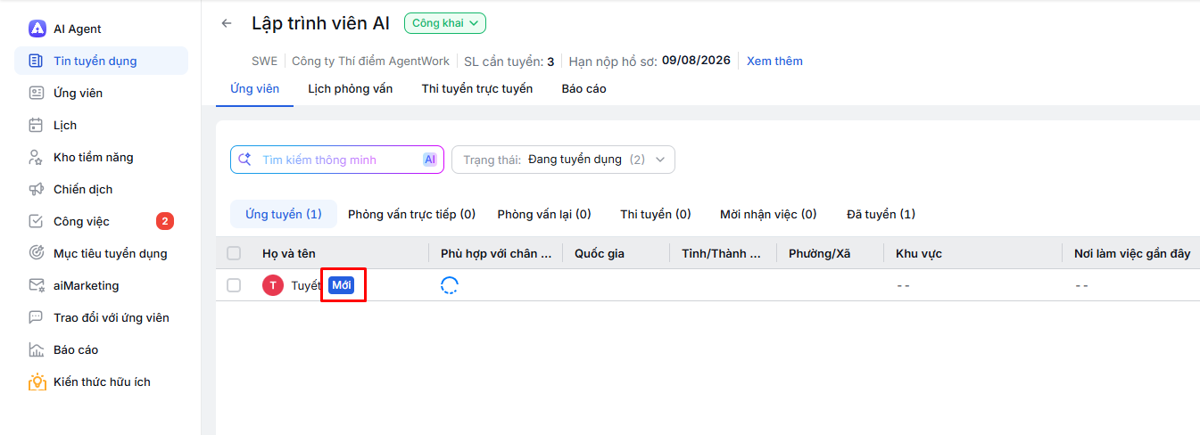The width and height of the screenshot is (1200, 435).
Task: Switch to the Lịch phỏng vấn tab
Action: (351, 88)
